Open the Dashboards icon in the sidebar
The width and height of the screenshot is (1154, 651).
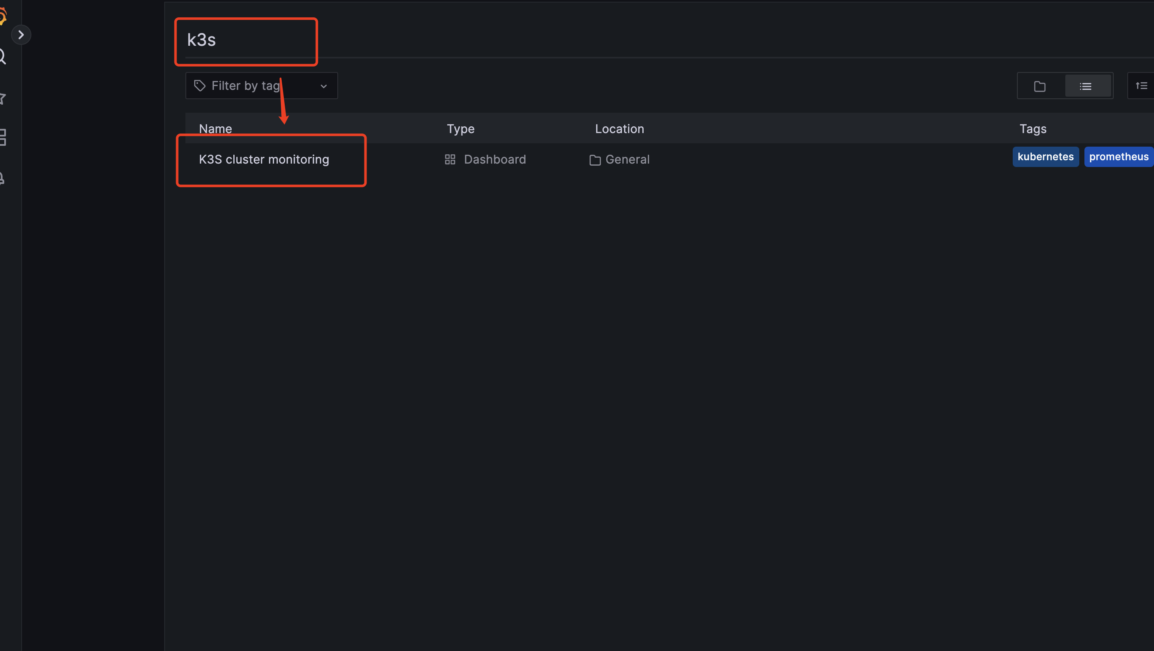[x=2, y=137]
